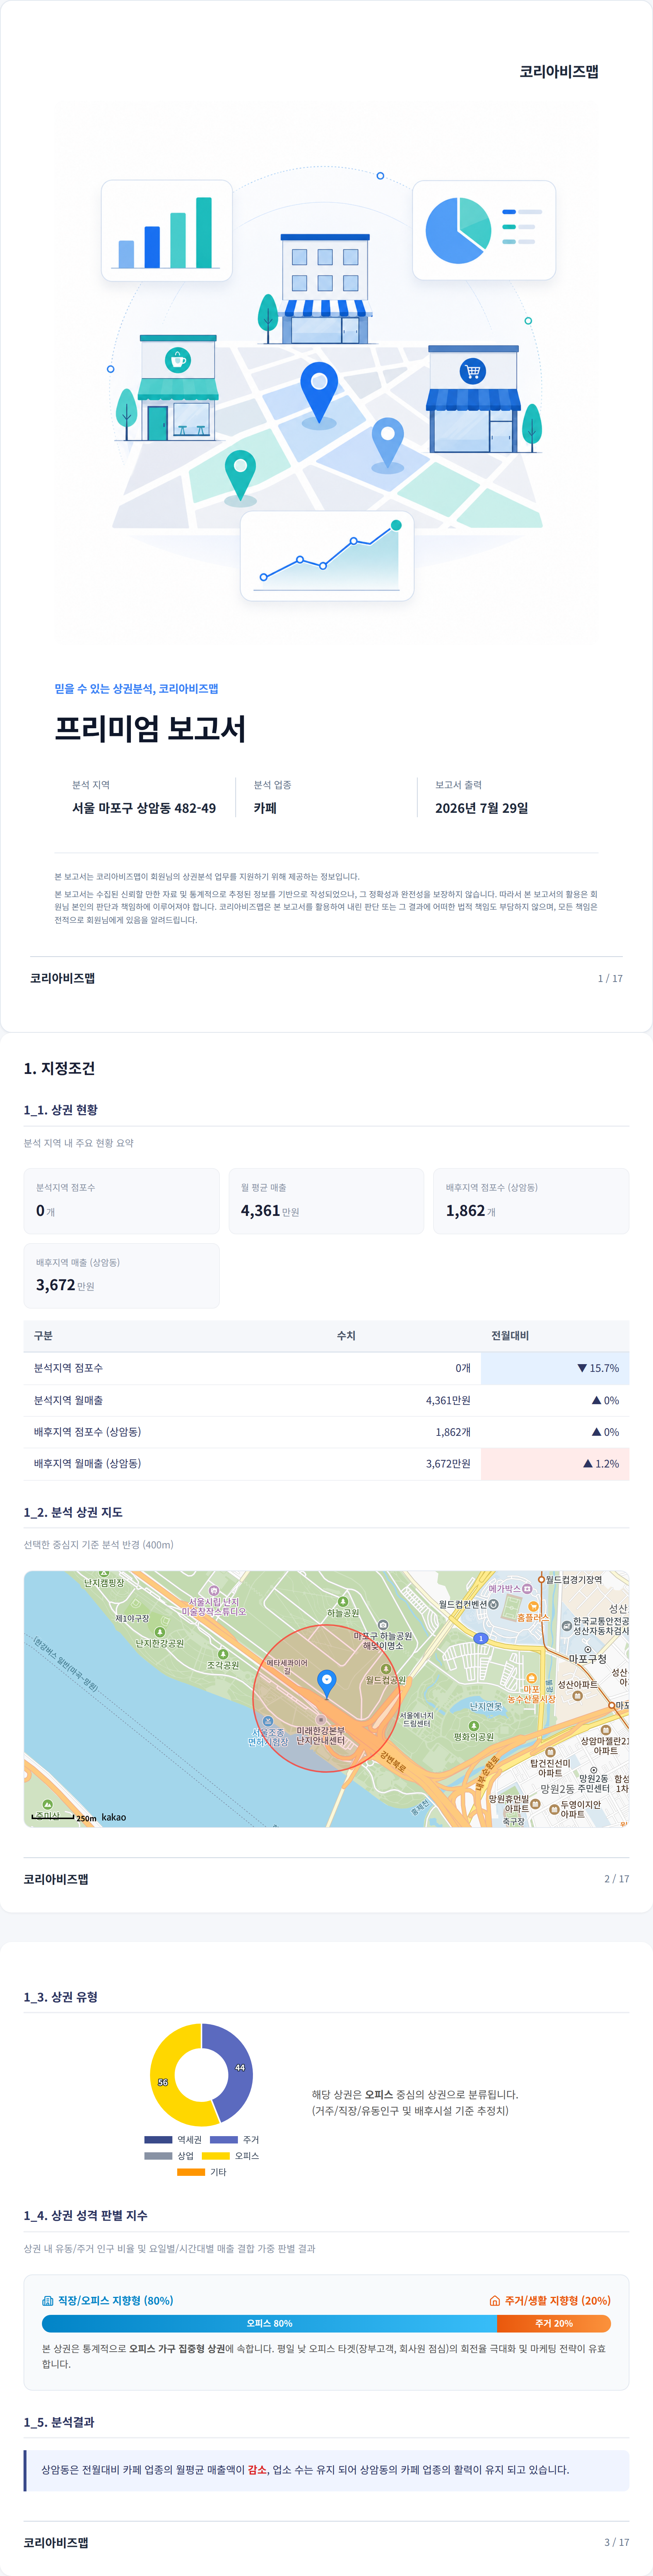Select the 마포구청 station marker on map

(x=588, y=1649)
